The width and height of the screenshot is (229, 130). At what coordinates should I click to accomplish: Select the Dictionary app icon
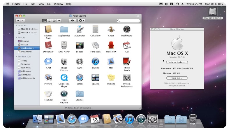point(48,45)
